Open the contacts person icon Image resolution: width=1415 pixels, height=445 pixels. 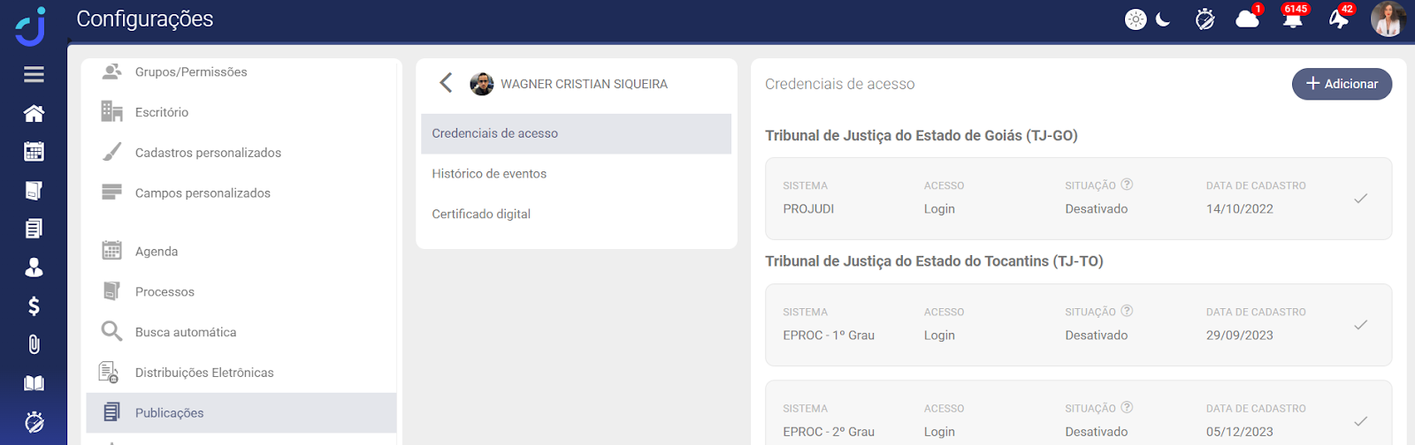[x=34, y=268]
